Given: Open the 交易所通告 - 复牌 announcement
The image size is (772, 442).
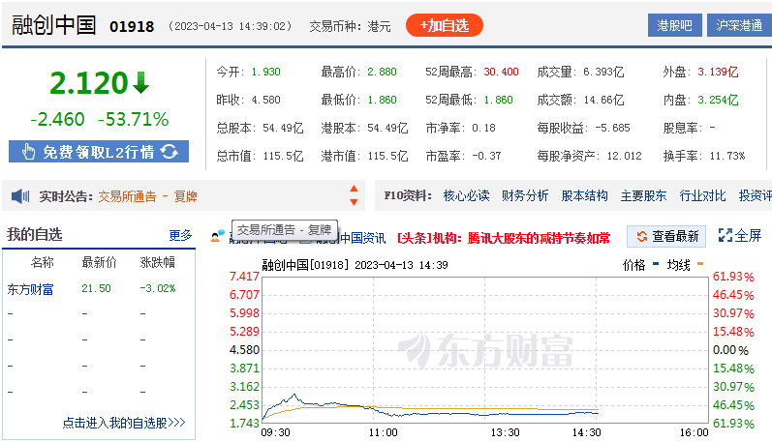Looking at the screenshot, I should tap(147, 196).
